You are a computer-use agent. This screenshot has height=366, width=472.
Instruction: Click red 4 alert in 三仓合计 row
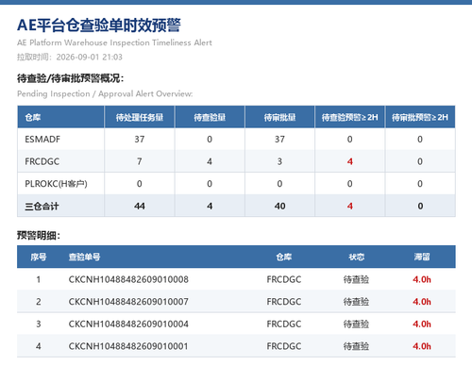pos(350,207)
